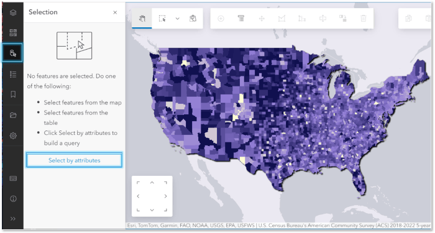Open the Bookmarks sidebar icon
Viewport: 435px width, 233px height.
(x=13, y=94)
